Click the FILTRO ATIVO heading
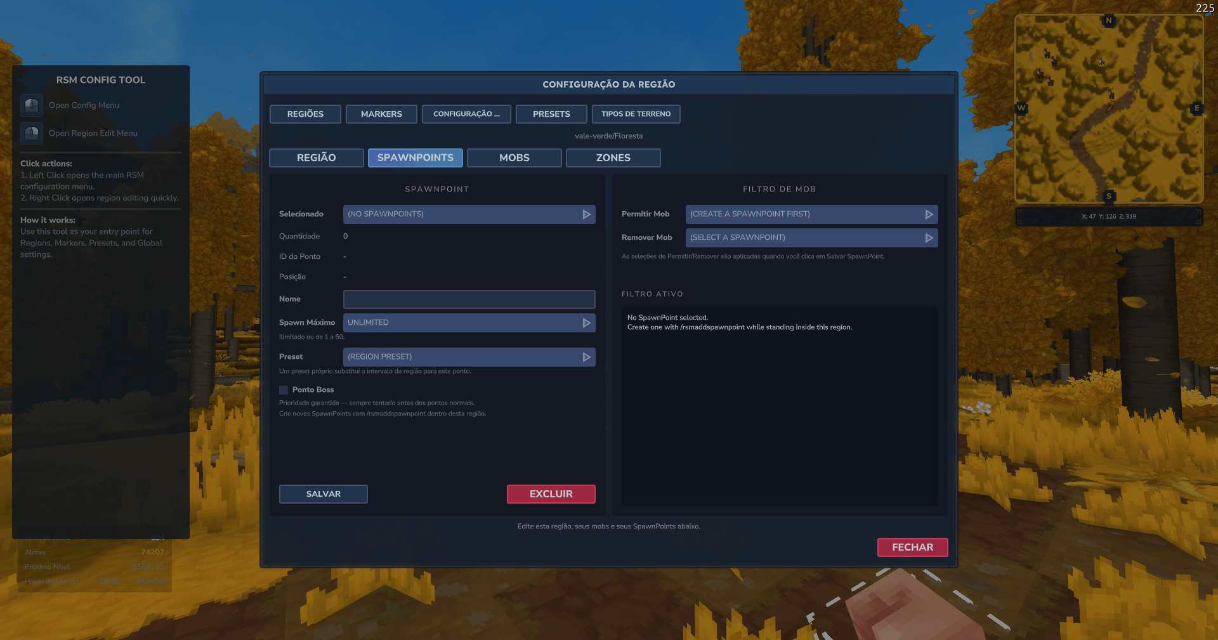This screenshot has width=1218, height=640. (x=652, y=294)
